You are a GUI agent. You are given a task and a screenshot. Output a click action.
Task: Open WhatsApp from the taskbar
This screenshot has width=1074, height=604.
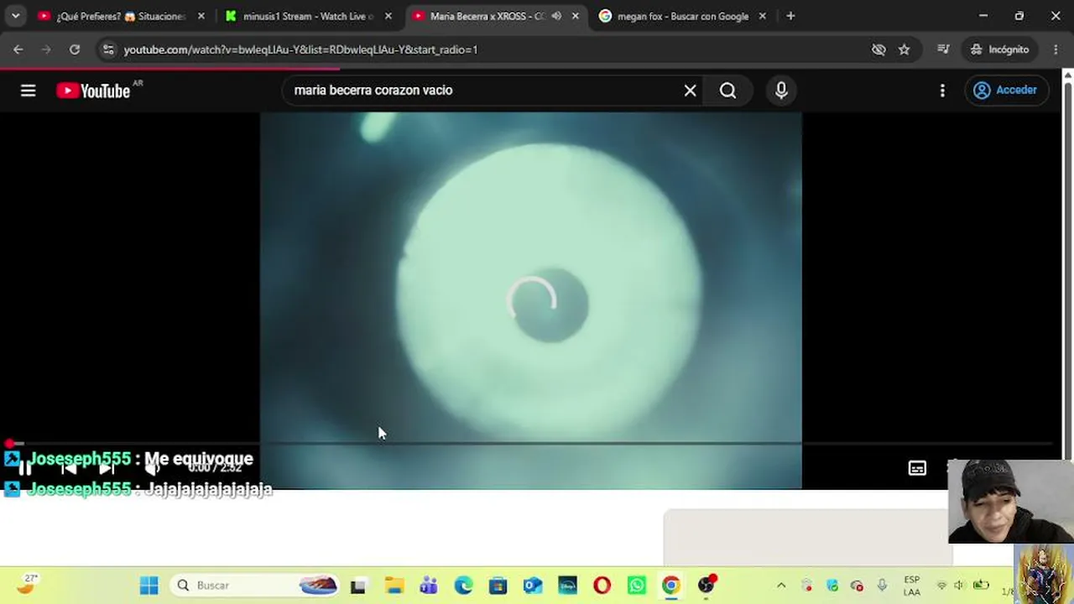tap(637, 586)
